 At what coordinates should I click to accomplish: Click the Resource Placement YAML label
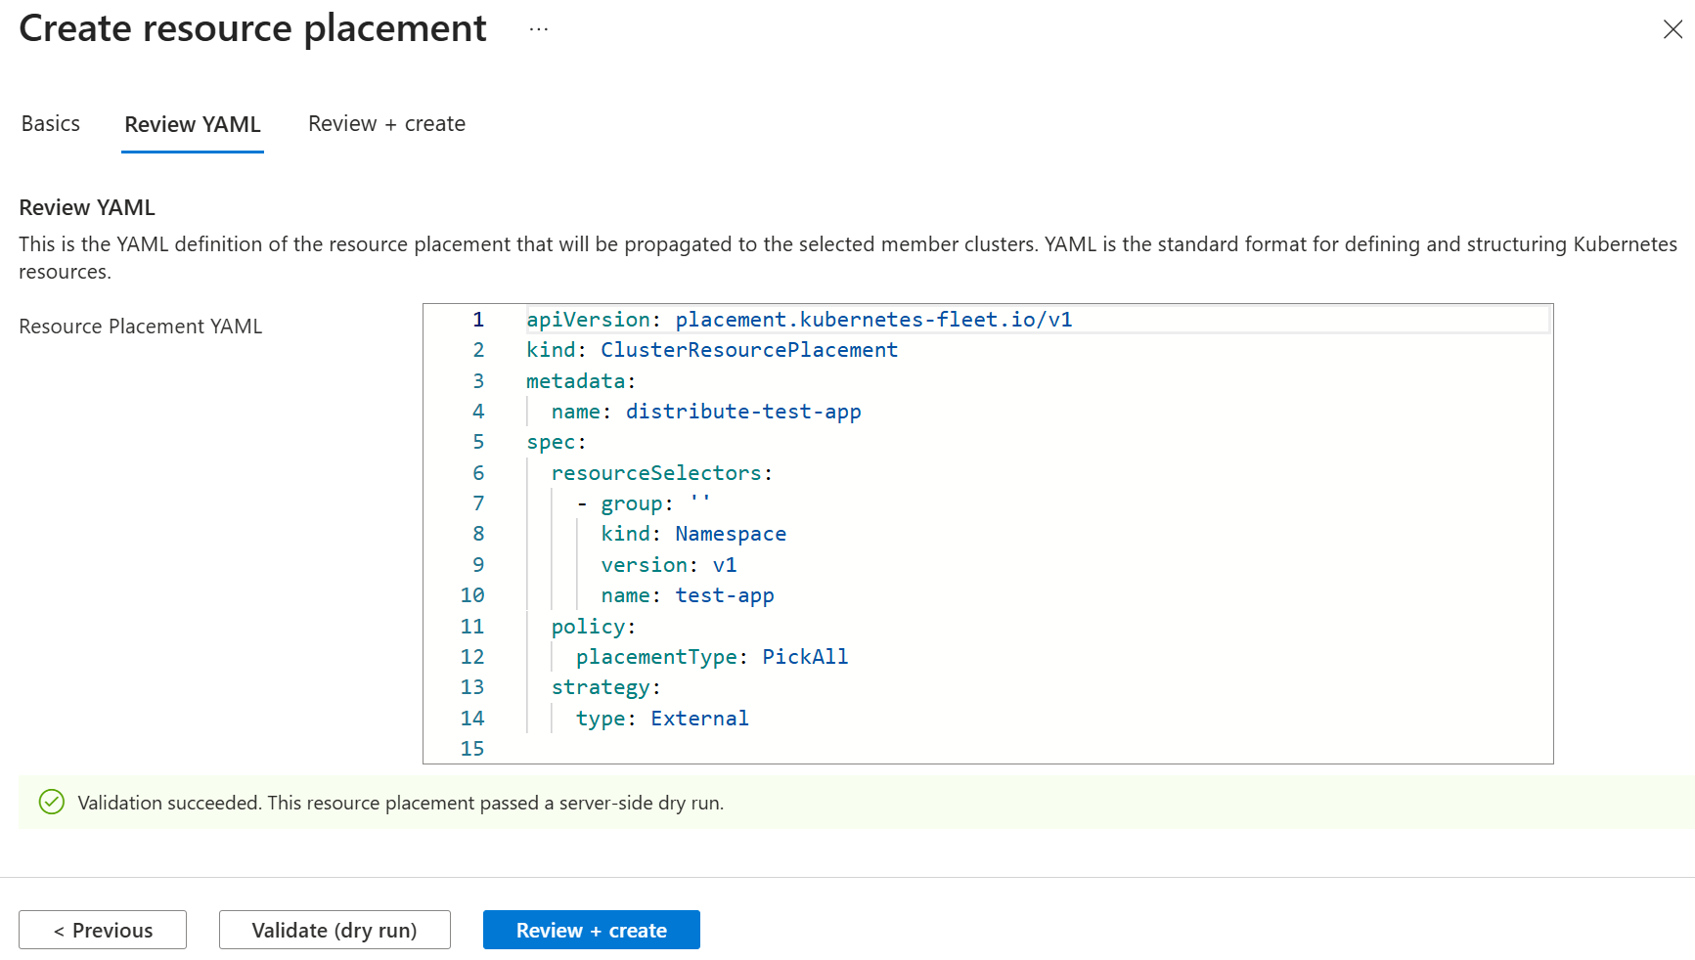click(141, 327)
